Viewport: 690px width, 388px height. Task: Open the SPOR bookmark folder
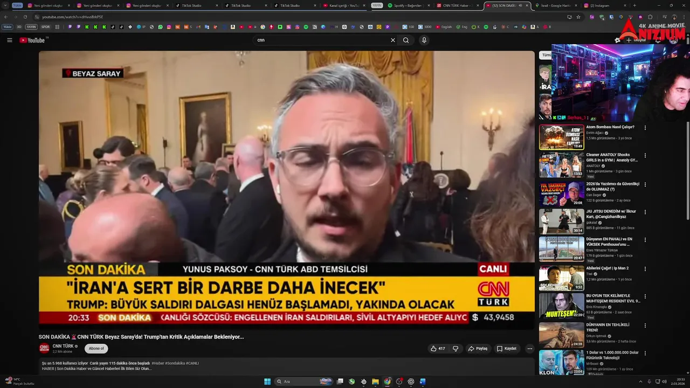(45, 26)
